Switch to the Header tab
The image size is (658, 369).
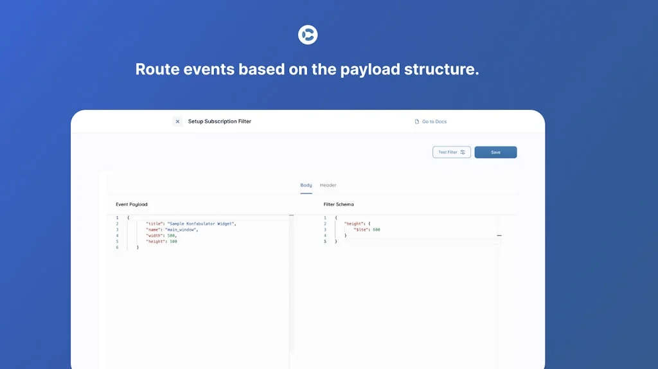point(328,185)
